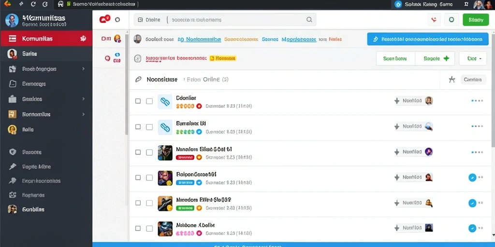Open the underlined Mopdoboooe tab
This screenshot has height=247, width=495.
click(299, 40)
